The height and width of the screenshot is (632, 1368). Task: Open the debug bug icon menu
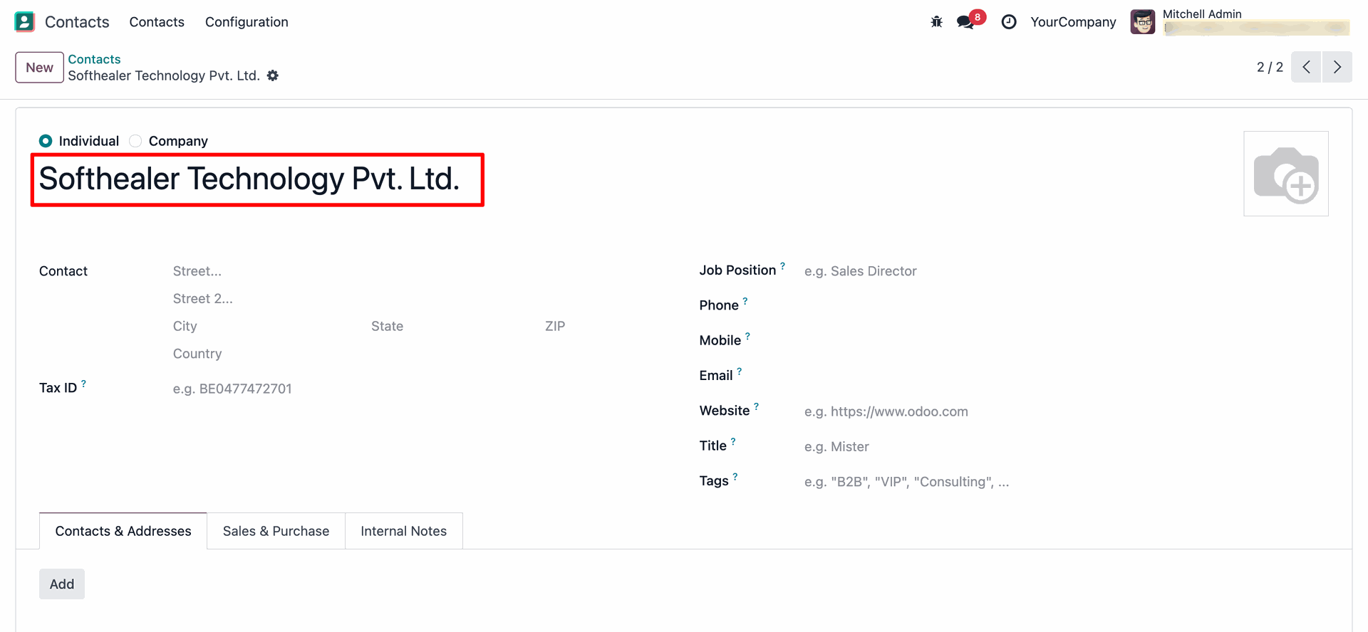click(936, 22)
